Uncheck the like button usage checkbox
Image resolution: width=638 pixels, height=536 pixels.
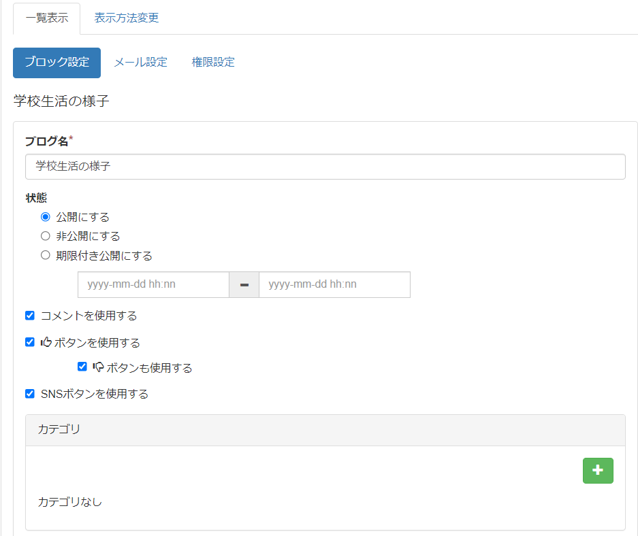(30, 342)
